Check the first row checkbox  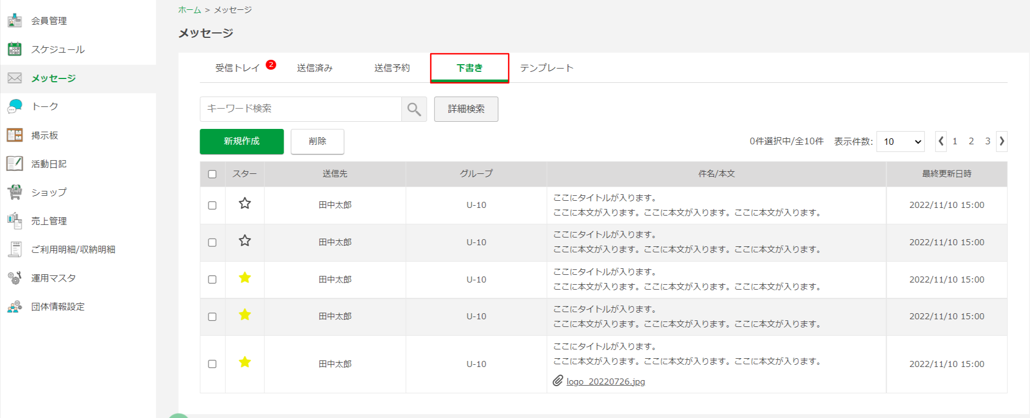[x=212, y=205]
